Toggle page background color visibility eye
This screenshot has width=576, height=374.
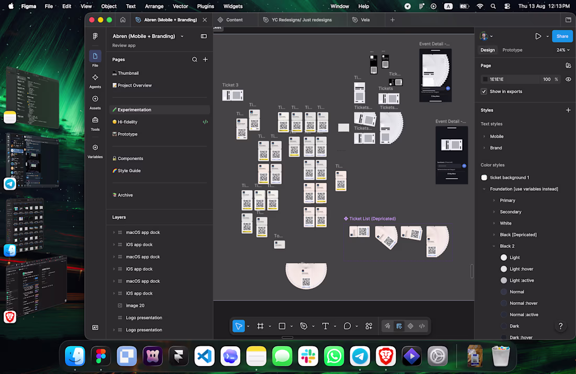click(568, 79)
